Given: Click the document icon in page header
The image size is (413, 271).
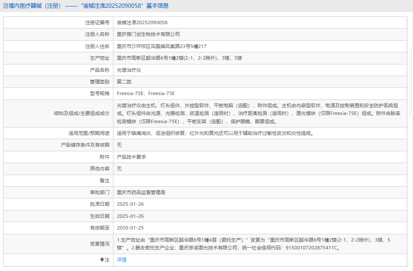Looking at the screenshot, I should tap(6, 6).
